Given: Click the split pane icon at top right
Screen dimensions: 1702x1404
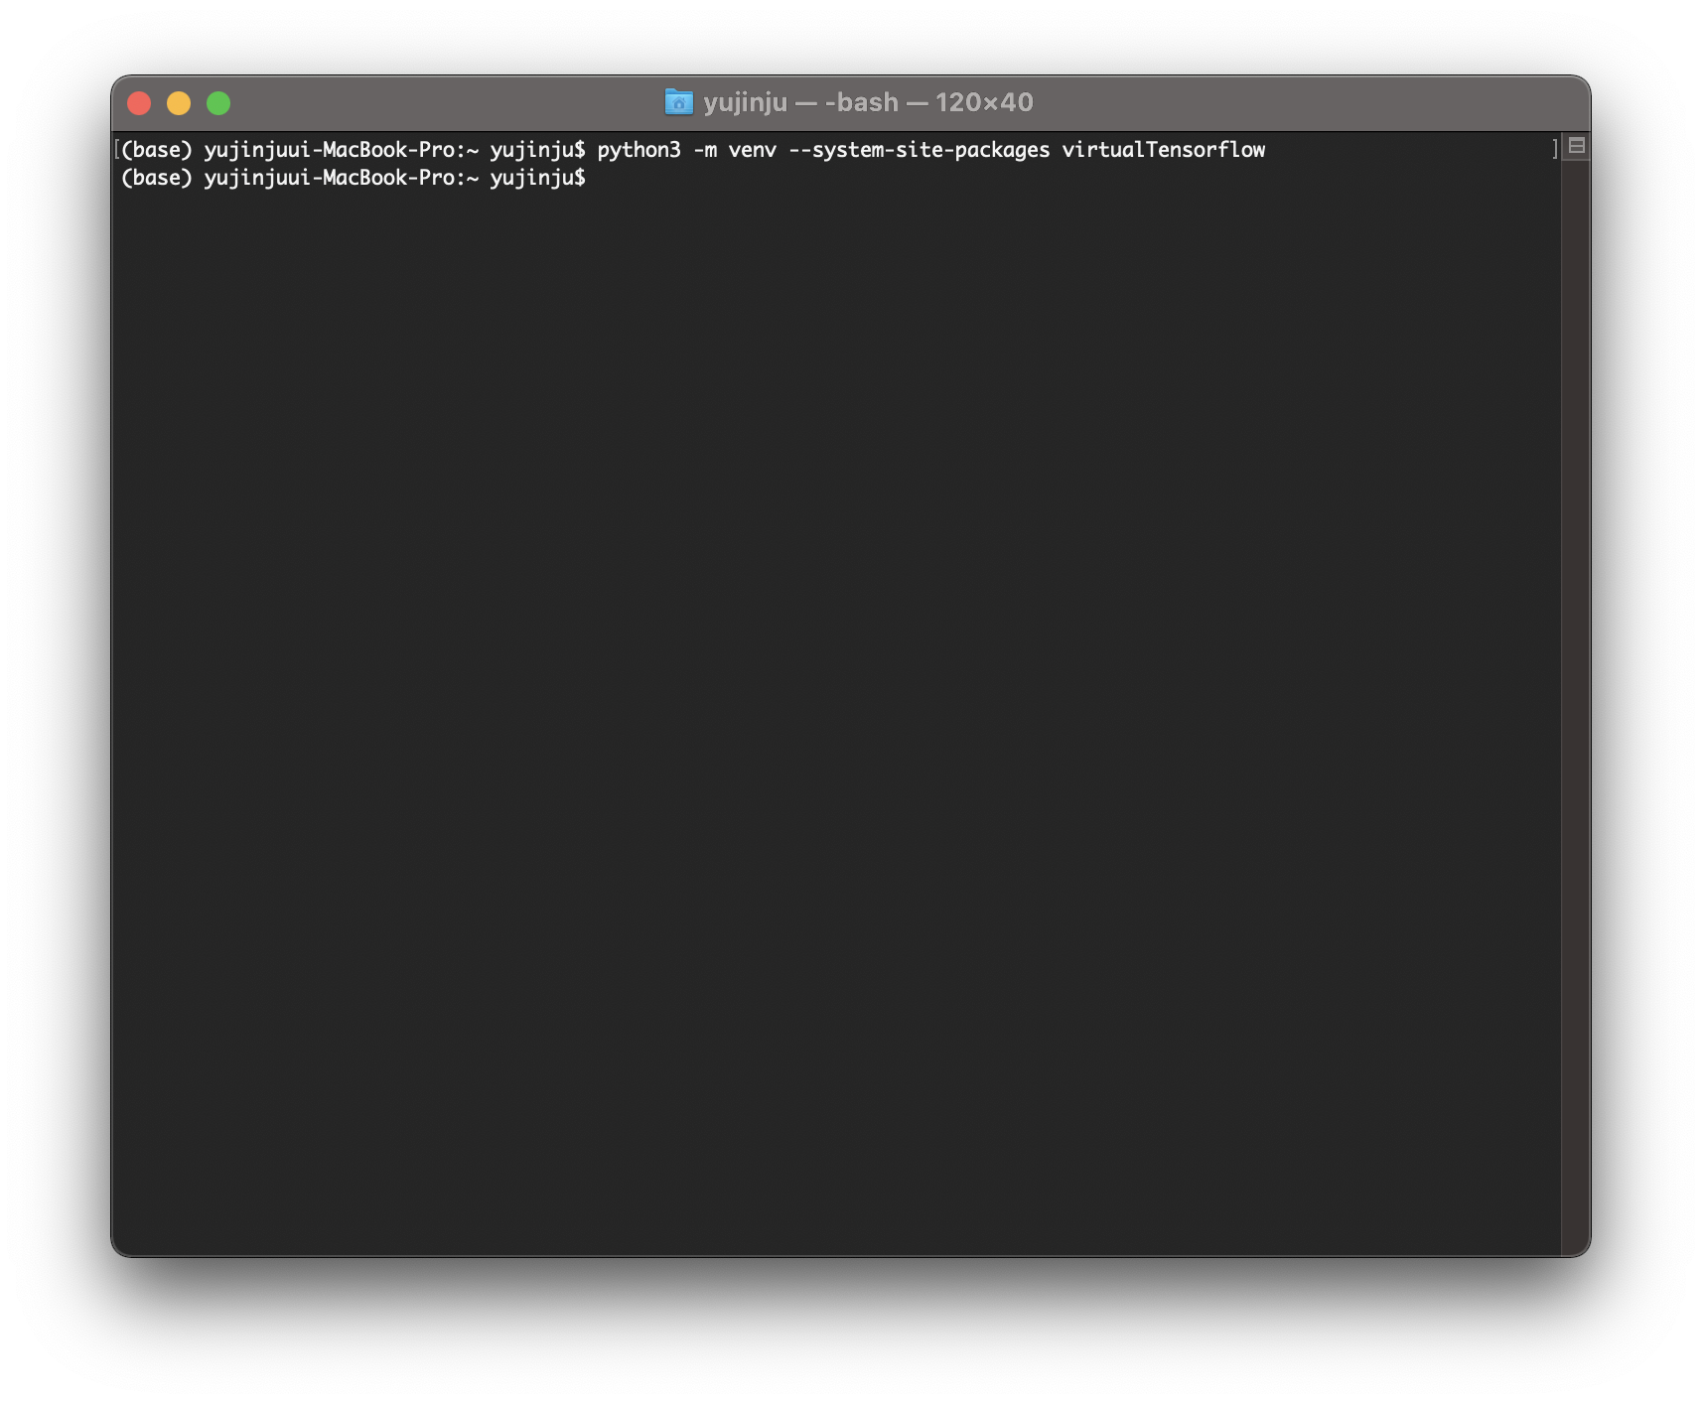Looking at the screenshot, I should point(1576,147).
